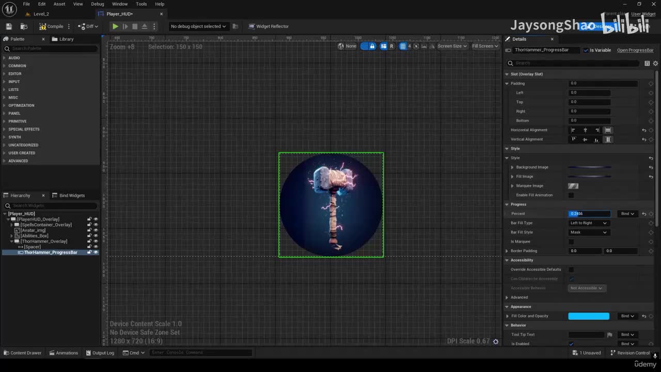Open Compile options menu dots
This screenshot has width=661, height=372.
[69, 26]
